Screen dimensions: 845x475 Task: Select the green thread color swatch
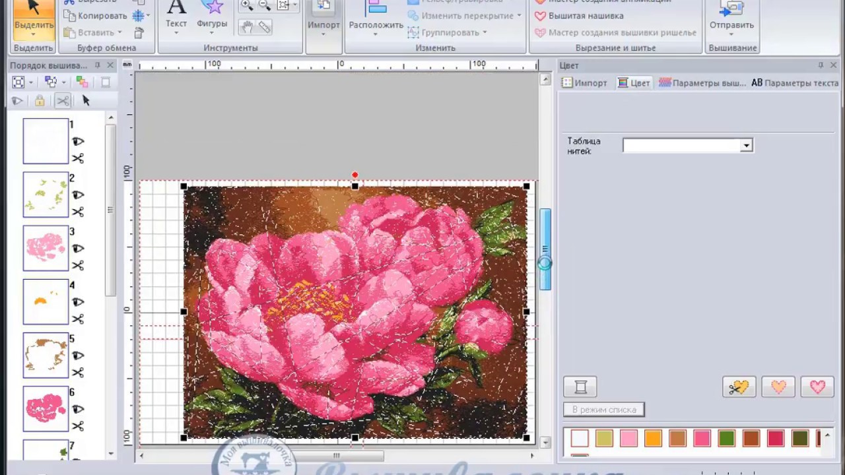point(727,438)
